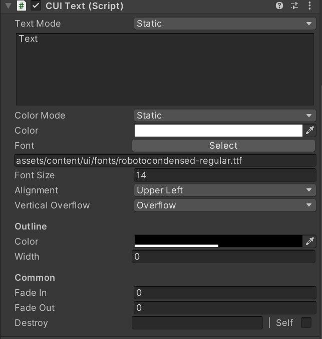The image size is (322, 339).
Task: Disable the CUI Text component checkbox
Action: coord(36,6)
